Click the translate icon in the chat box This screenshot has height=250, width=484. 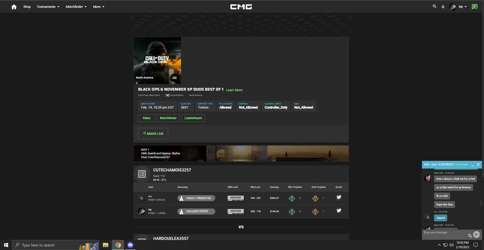[x=470, y=236]
